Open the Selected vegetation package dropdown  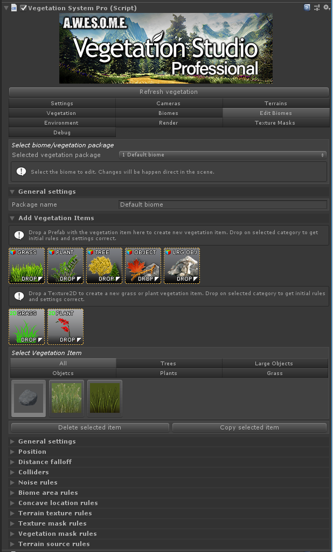[223, 155]
